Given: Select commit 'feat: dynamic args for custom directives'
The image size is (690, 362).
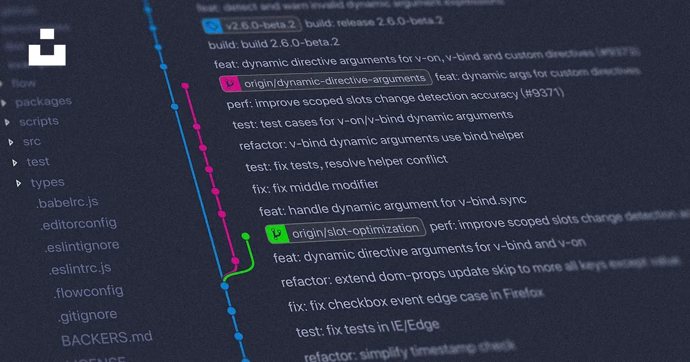Looking at the screenshot, I should coord(538,75).
